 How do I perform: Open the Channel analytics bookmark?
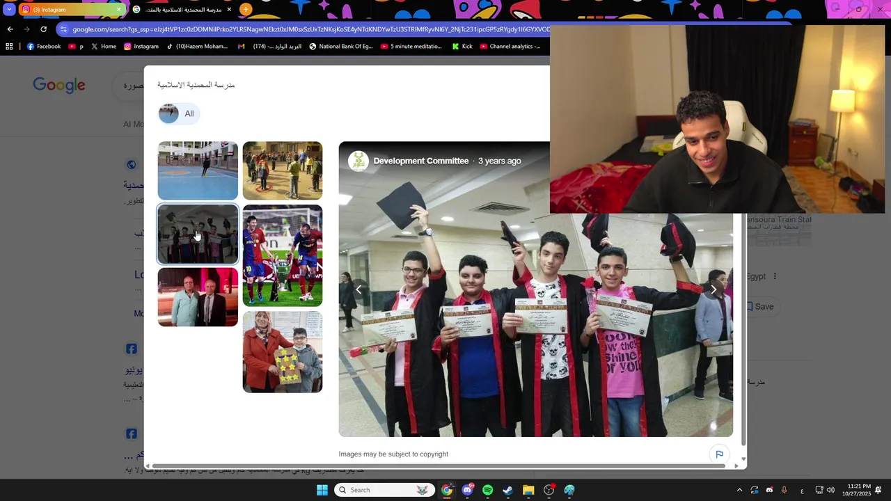[x=510, y=47]
